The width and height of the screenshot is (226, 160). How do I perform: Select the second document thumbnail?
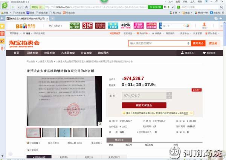tap(49, 133)
